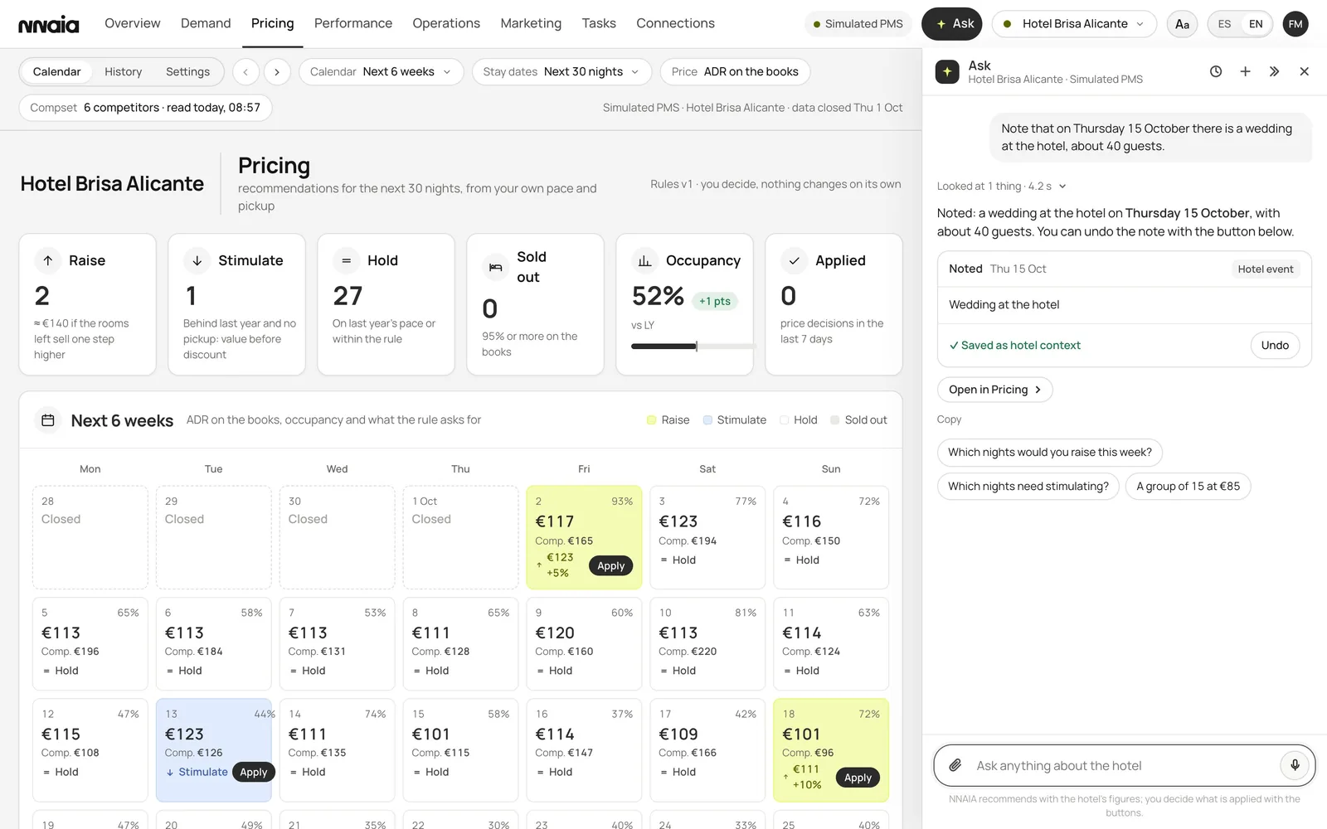The height and width of the screenshot is (829, 1327).
Task: Switch to the Performance tab
Action: pyautogui.click(x=353, y=23)
